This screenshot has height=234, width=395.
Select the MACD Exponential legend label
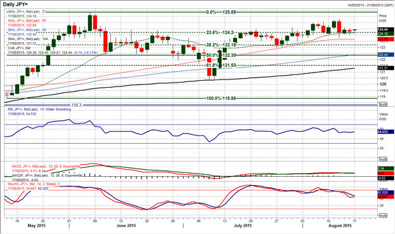click(46, 167)
